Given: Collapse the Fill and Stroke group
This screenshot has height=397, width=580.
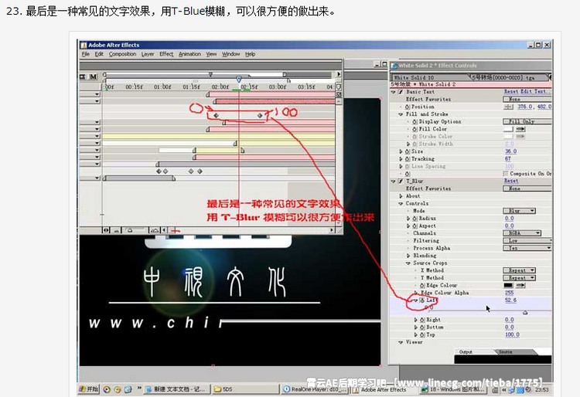Looking at the screenshot, I should point(401,114).
